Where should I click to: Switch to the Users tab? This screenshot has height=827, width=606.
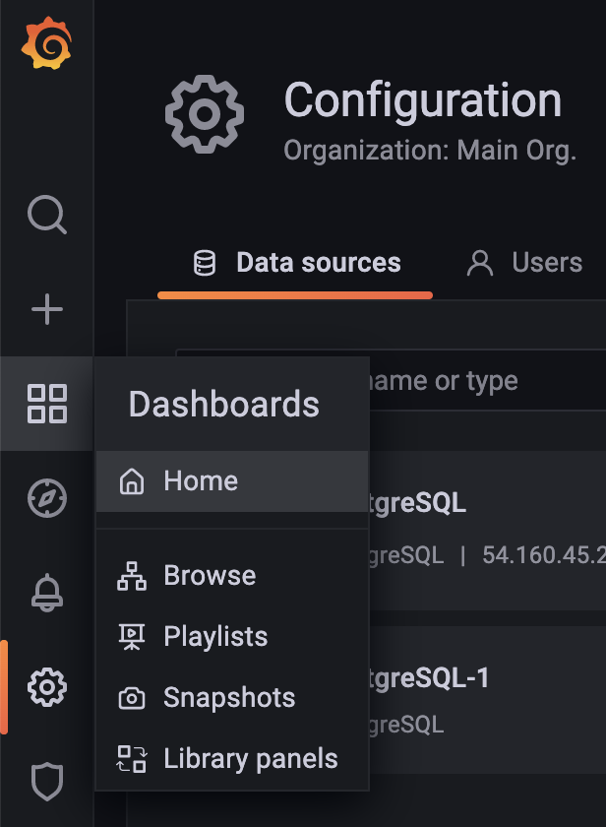(x=524, y=263)
